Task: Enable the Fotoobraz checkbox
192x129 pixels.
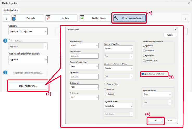Action: [x=105, y=94]
